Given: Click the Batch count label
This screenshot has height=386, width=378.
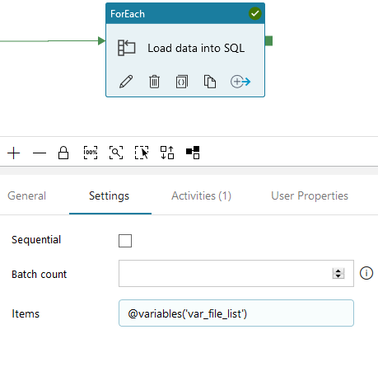Looking at the screenshot, I should 40,274.
